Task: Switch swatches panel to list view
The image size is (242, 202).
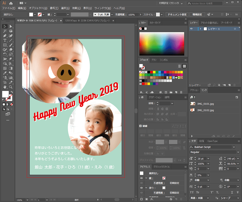Action: tap(179, 66)
